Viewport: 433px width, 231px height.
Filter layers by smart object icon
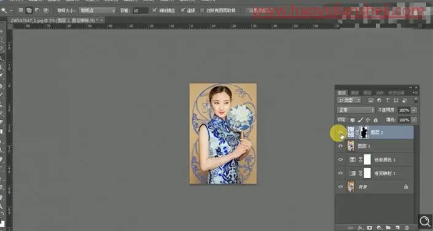click(404, 100)
